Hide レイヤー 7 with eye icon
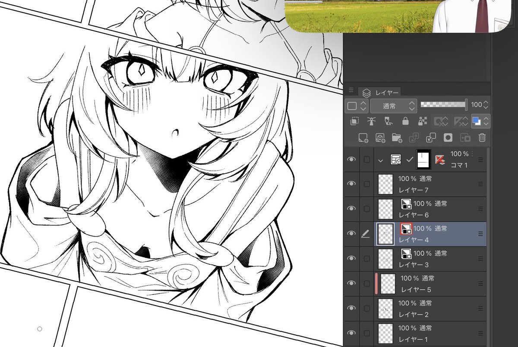 [352, 184]
